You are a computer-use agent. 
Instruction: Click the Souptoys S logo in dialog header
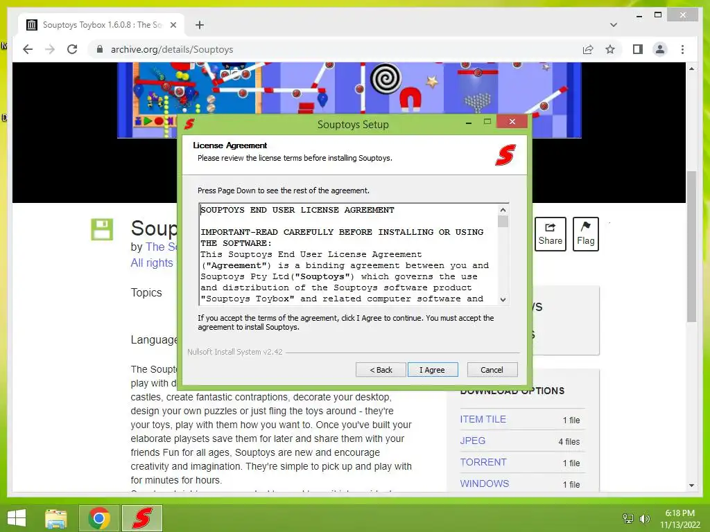(x=505, y=154)
